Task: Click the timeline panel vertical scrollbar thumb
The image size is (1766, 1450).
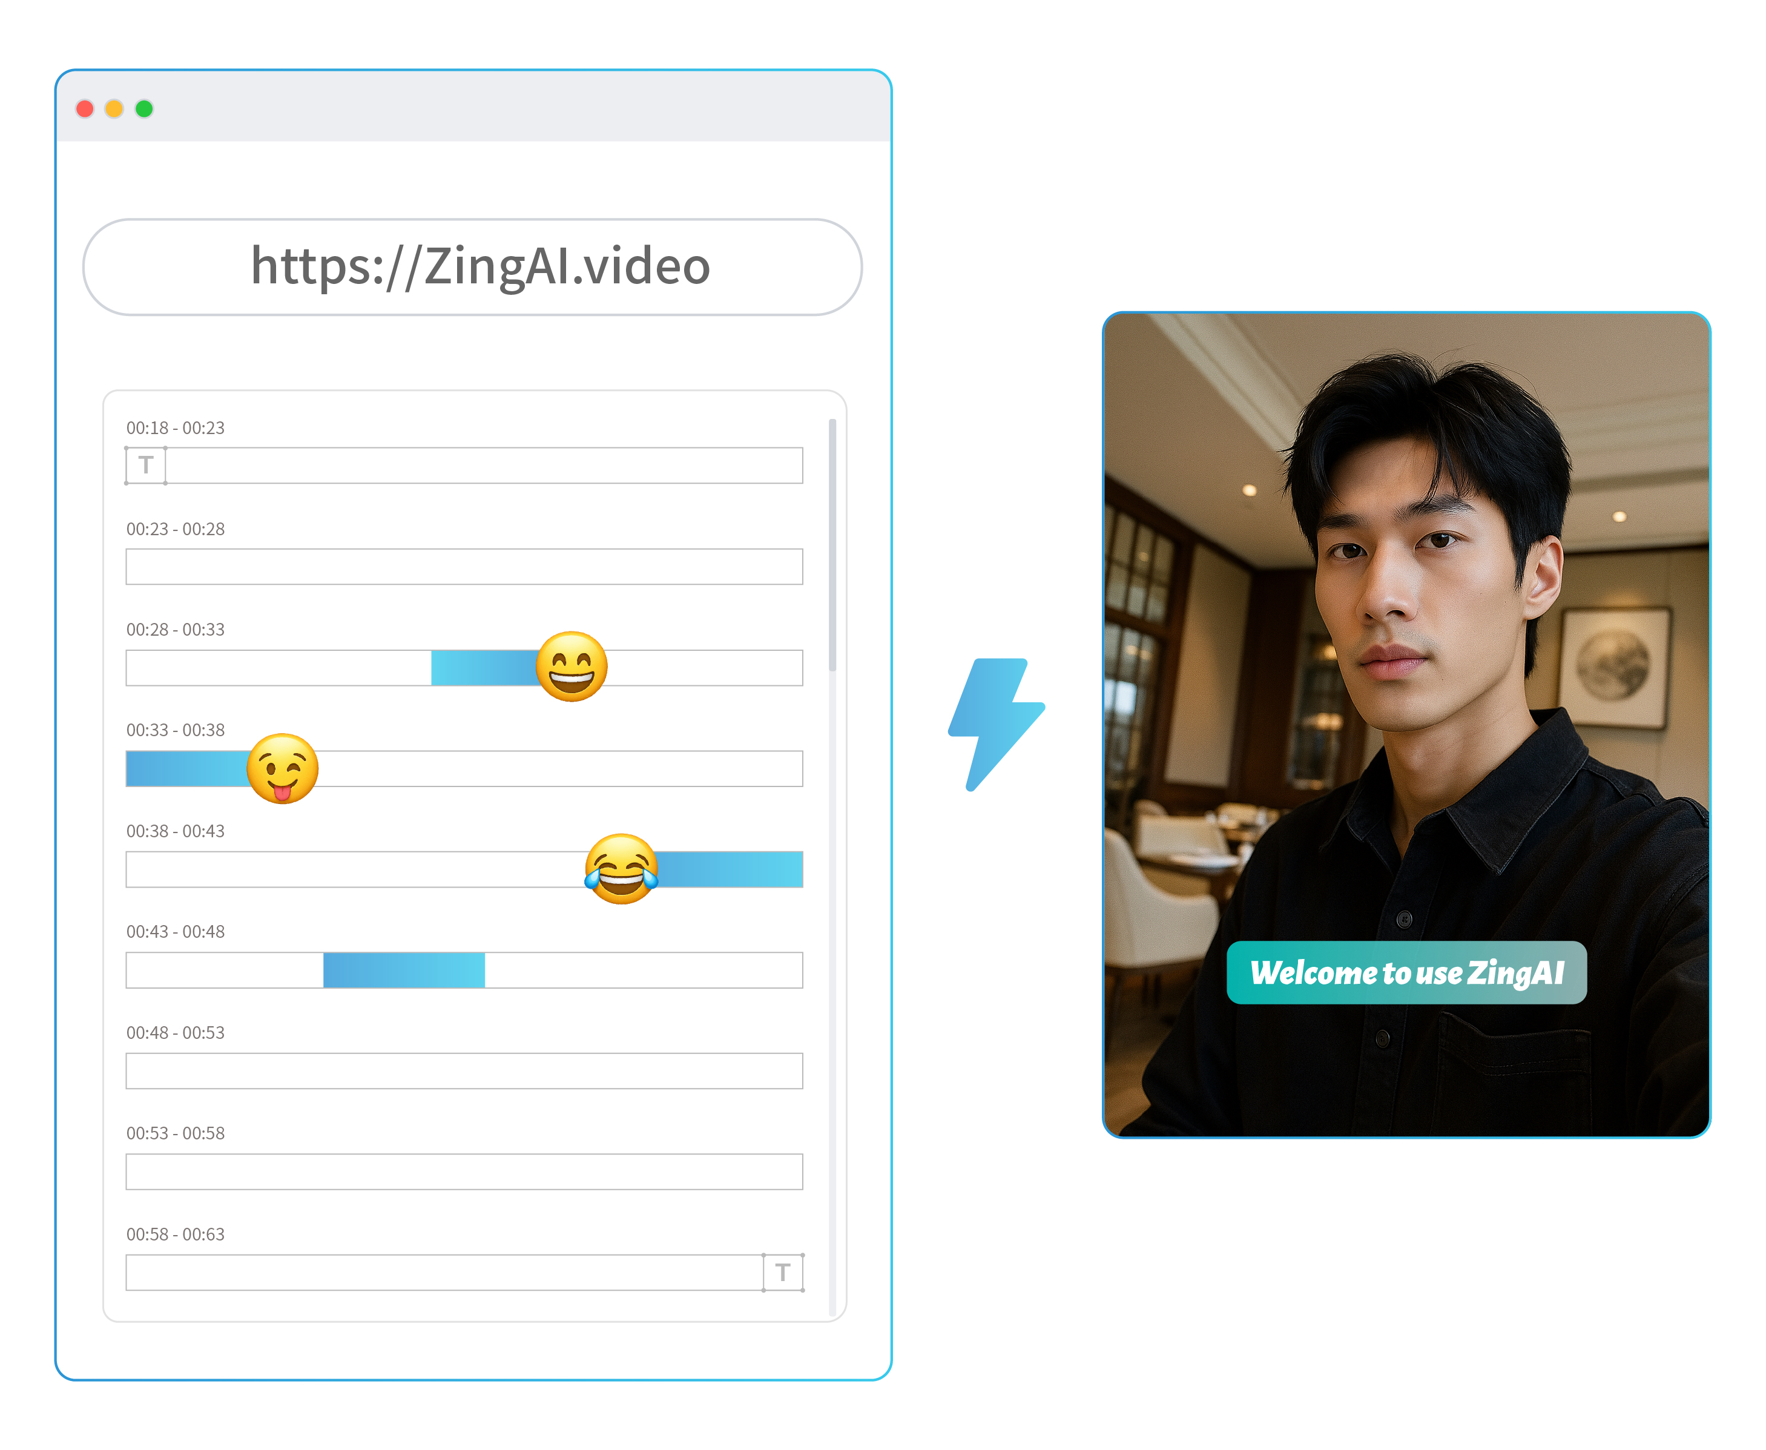Action: tap(832, 545)
